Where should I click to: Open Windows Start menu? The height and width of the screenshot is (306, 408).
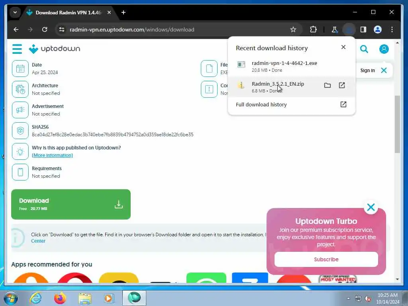tap(11, 298)
